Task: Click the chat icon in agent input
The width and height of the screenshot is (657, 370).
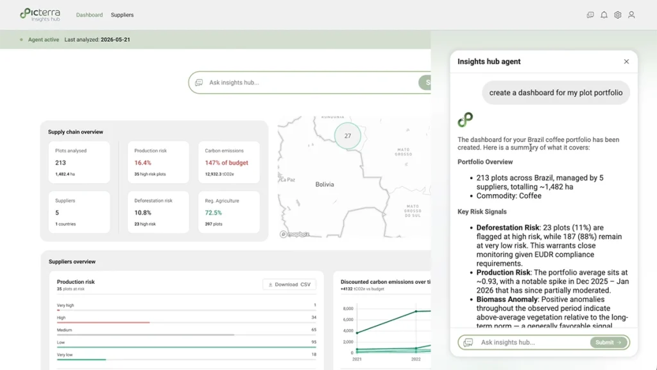Action: (x=468, y=342)
